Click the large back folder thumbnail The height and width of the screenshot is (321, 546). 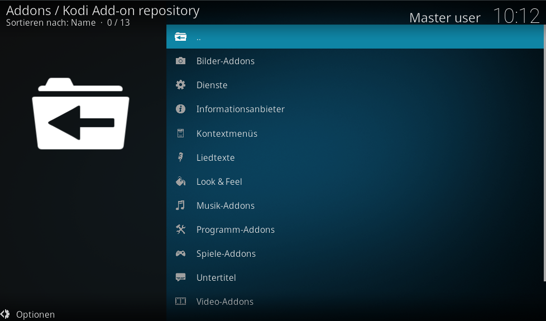pyautogui.click(x=81, y=113)
